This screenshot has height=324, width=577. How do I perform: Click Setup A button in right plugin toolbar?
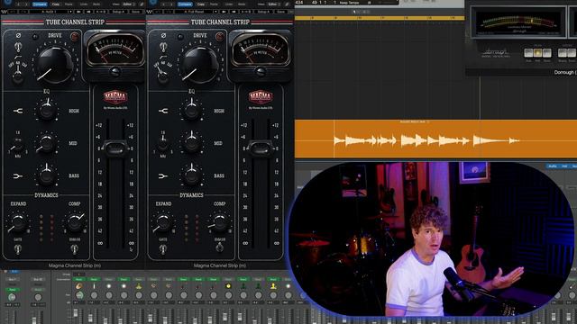coord(263,12)
